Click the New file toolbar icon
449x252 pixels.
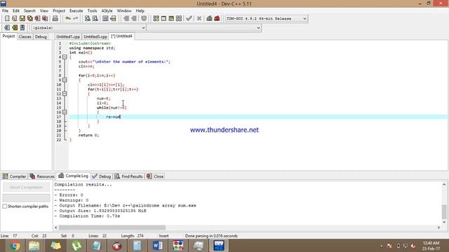pos(7,19)
